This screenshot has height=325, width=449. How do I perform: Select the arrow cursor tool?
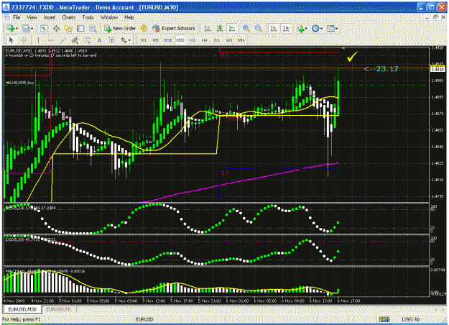[x=11, y=40]
